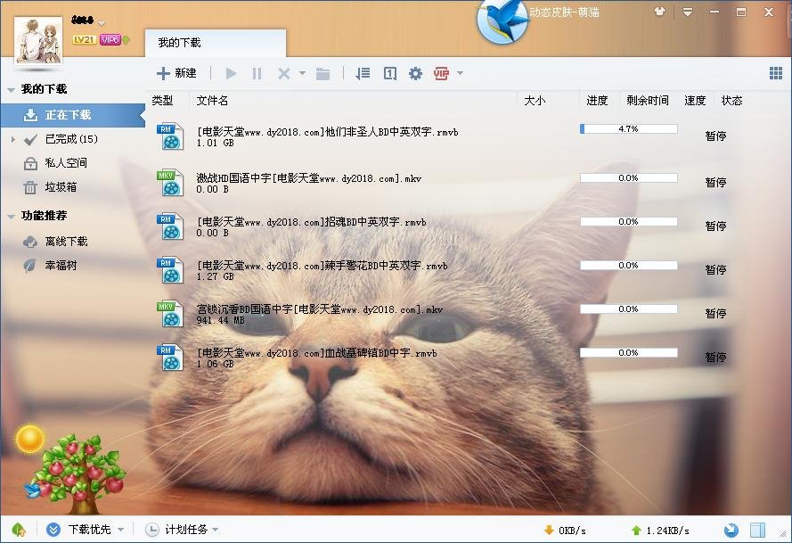Click the LV21 level badge
The height and width of the screenshot is (543, 792).
(85, 39)
